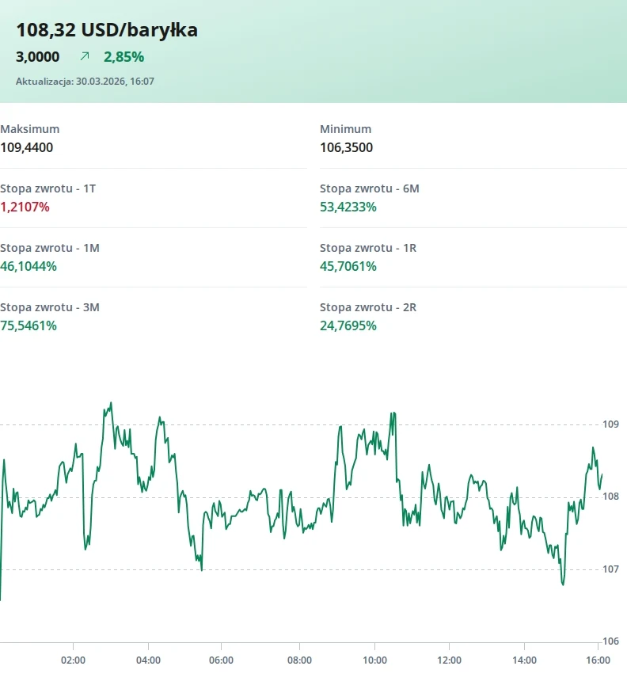Click the 16:00 time axis label
This screenshot has height=685, width=627.
(x=598, y=660)
